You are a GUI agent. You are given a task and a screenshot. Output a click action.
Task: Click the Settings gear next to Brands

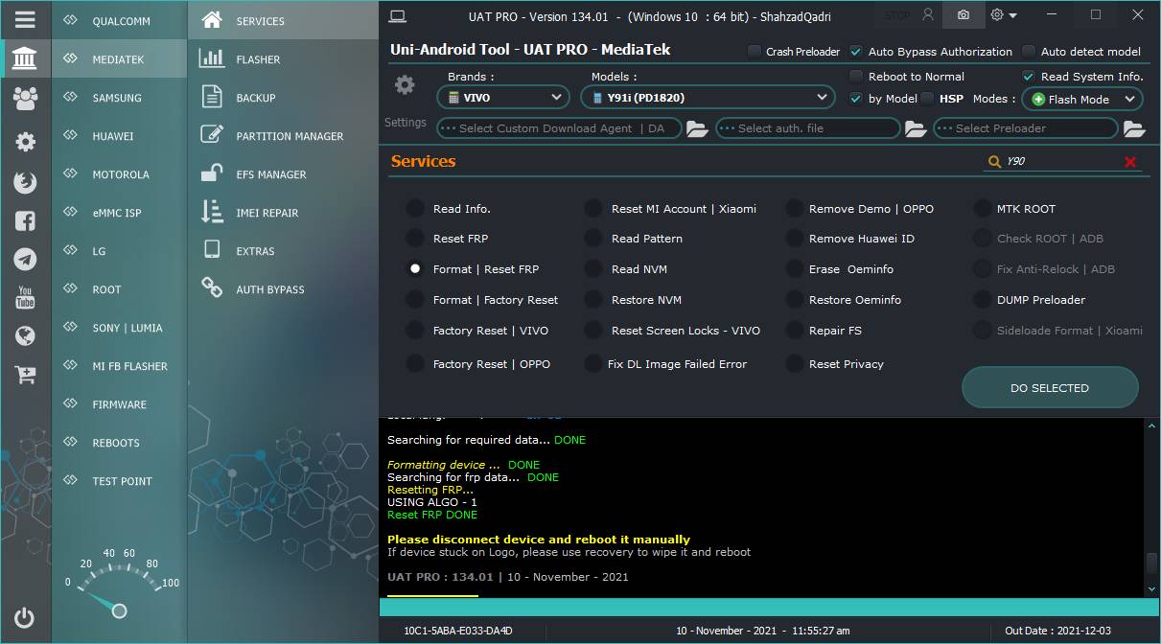click(405, 85)
